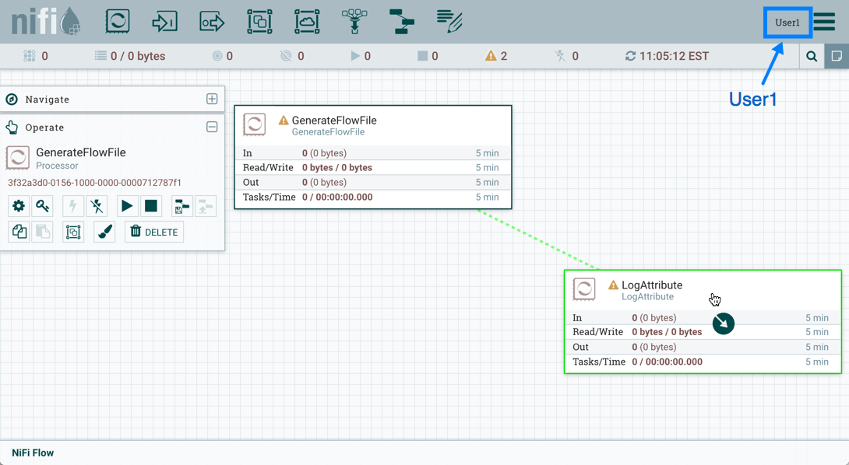849x465 pixels.
Task: Open the flow search magnifier
Action: pyautogui.click(x=812, y=56)
